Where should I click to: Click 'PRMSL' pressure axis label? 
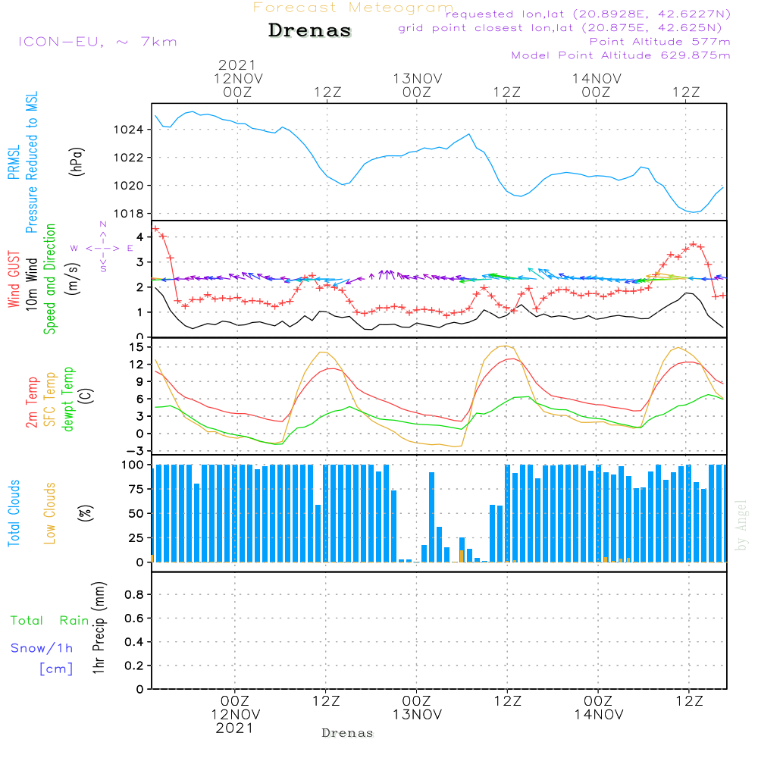[x=14, y=162]
